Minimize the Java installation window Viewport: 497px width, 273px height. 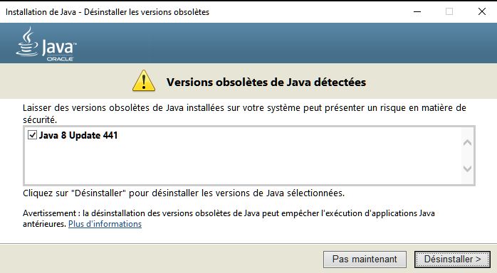[x=417, y=11]
